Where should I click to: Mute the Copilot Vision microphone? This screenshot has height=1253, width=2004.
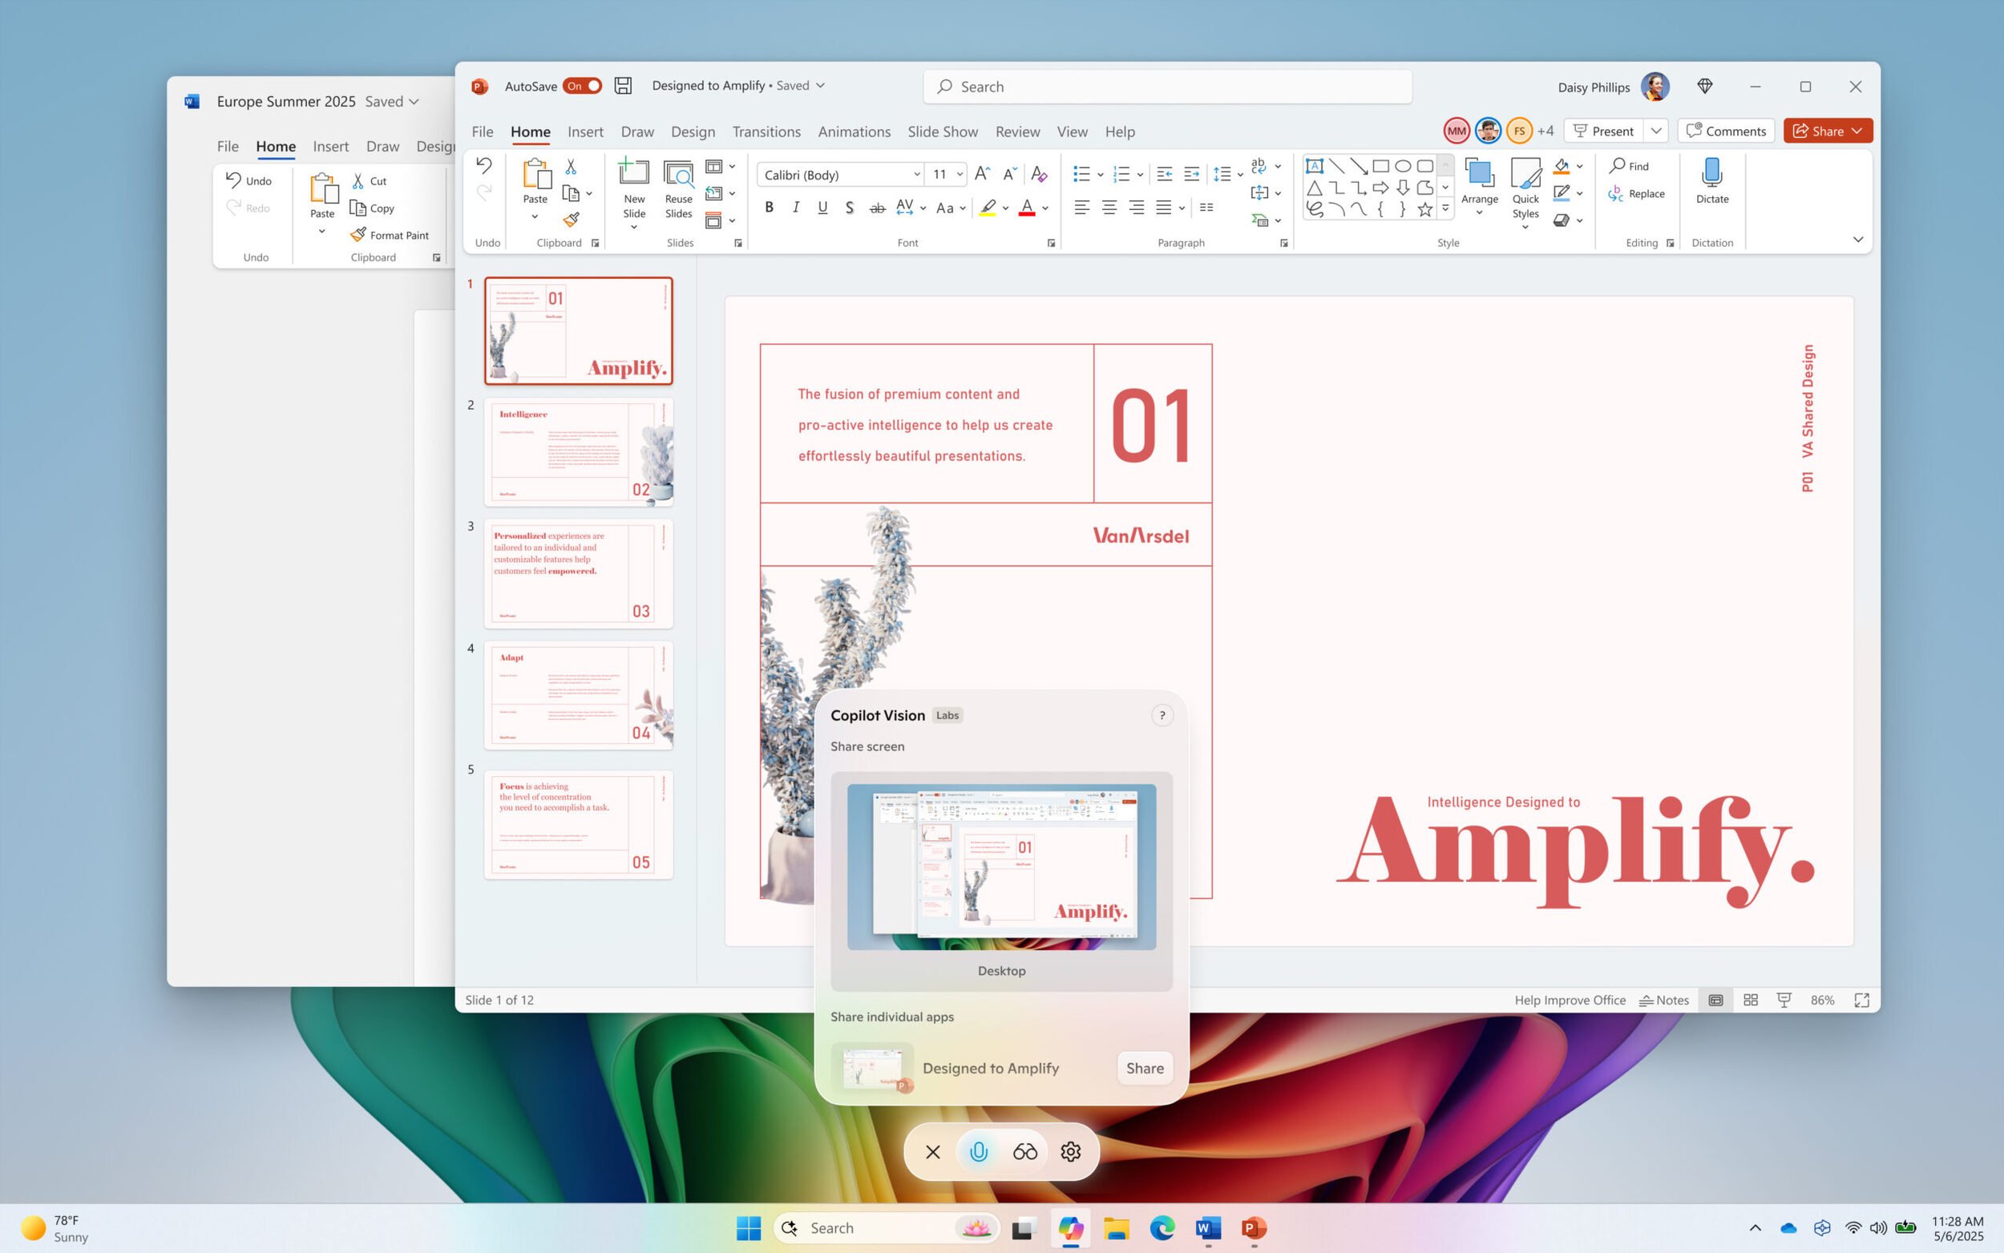tap(979, 1151)
